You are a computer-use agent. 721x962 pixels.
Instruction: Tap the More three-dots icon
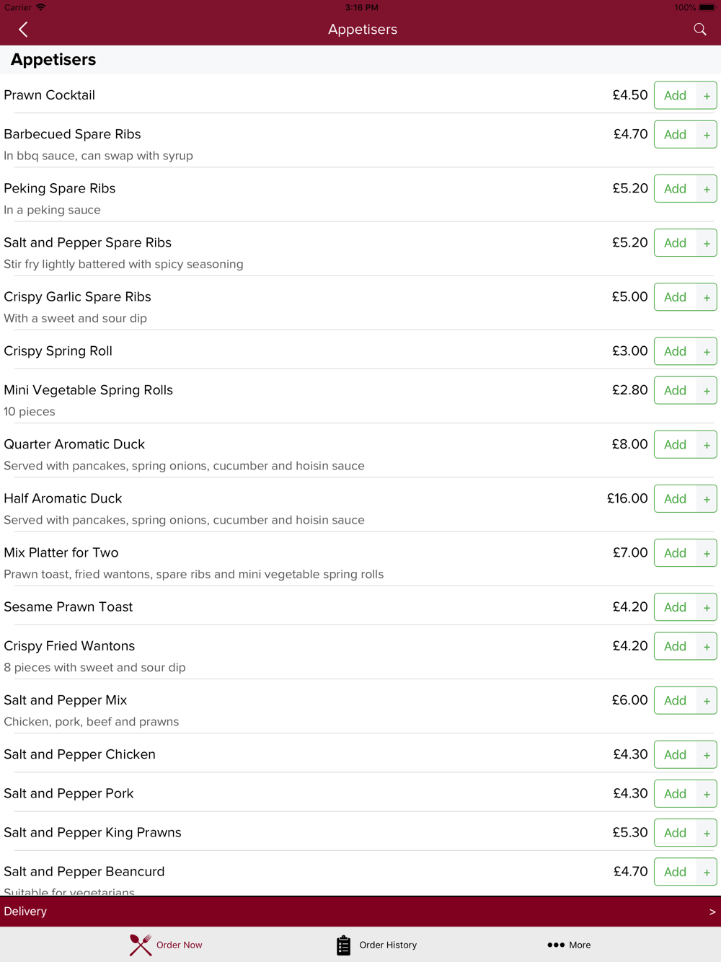tap(555, 945)
